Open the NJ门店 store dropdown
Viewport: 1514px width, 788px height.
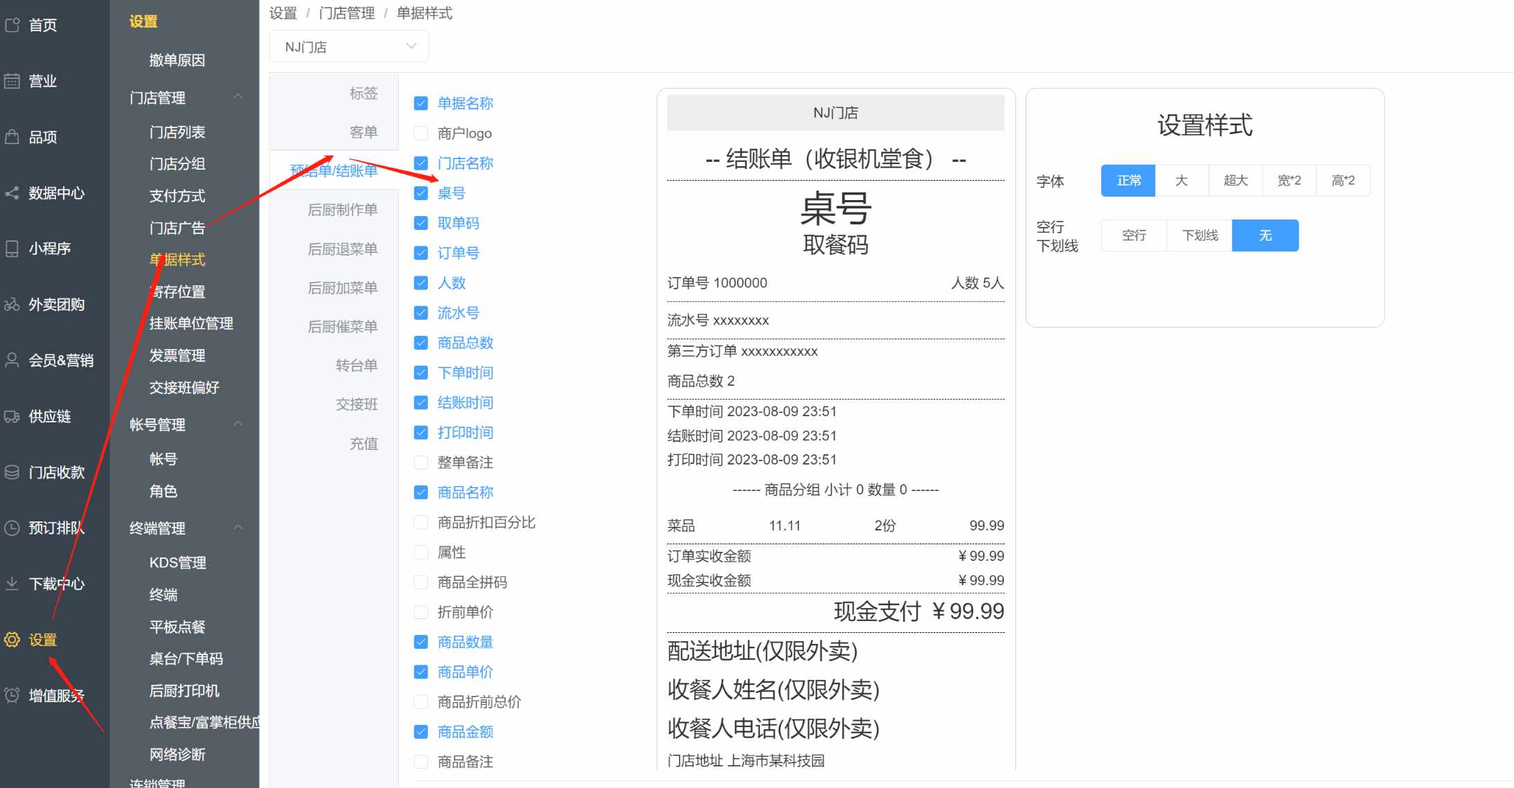point(349,46)
